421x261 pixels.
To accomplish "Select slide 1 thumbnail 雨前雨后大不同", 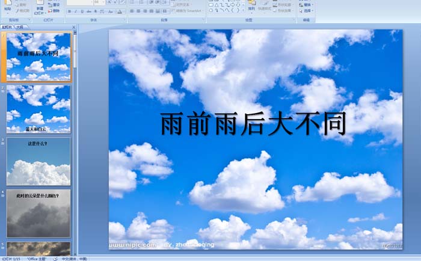I will [x=38, y=57].
